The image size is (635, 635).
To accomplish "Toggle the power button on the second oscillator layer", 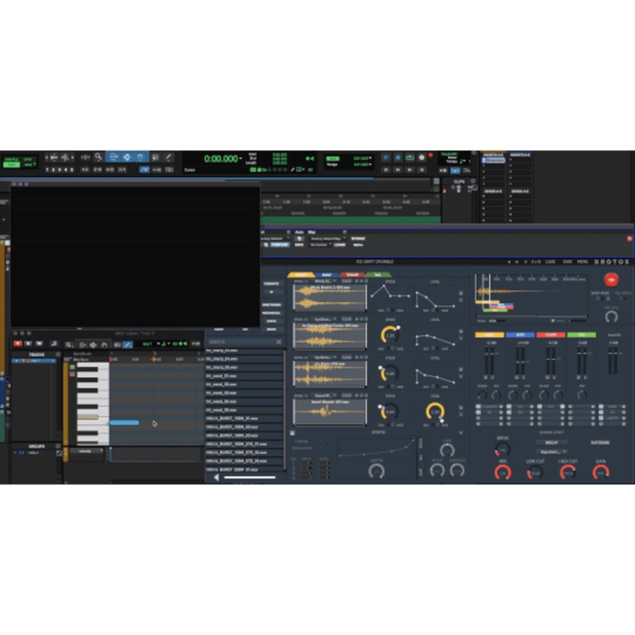I will [366, 319].
